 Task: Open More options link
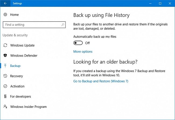(83, 52)
